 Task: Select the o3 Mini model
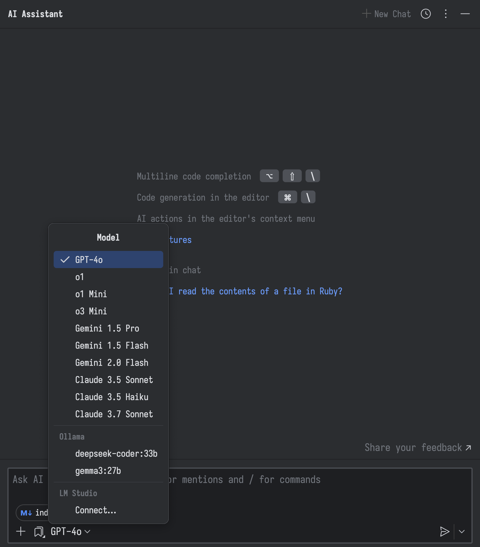click(91, 311)
